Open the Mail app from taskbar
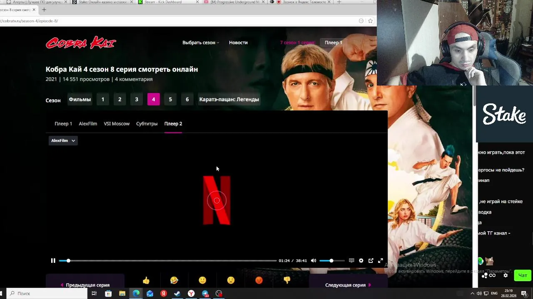This screenshot has width=533, height=299. [150, 294]
